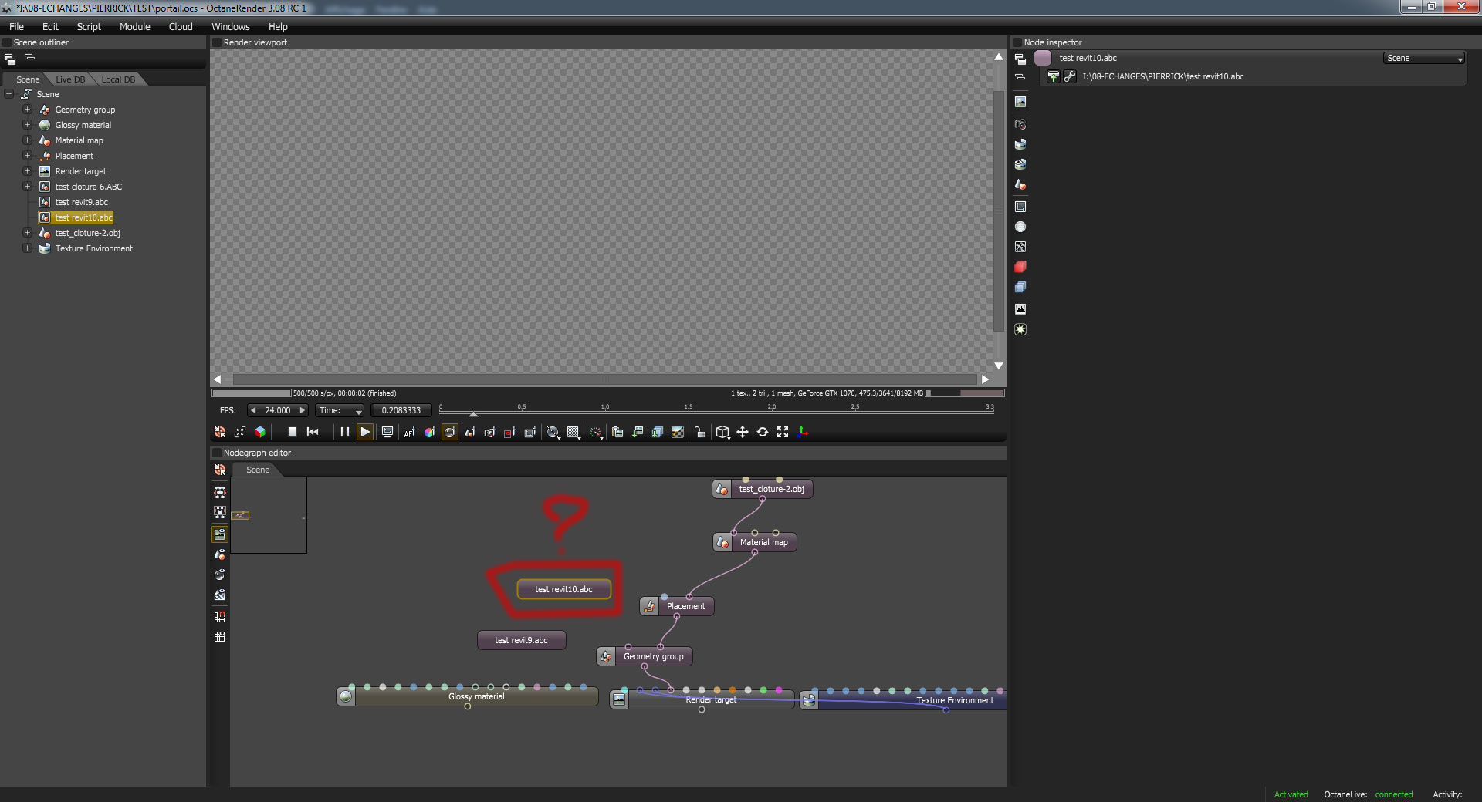This screenshot has width=1482, height=802.
Task: Select the object picker tool
Action: tap(469, 432)
